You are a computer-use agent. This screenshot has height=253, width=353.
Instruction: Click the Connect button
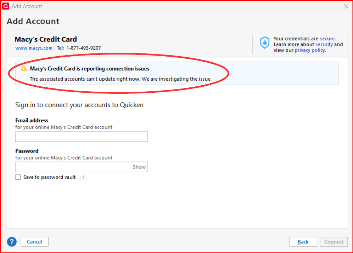[334, 242]
